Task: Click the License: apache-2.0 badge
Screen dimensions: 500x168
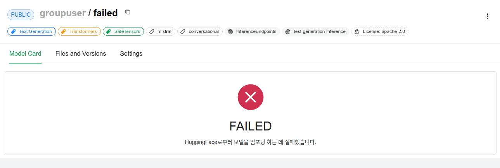Action: point(380,31)
